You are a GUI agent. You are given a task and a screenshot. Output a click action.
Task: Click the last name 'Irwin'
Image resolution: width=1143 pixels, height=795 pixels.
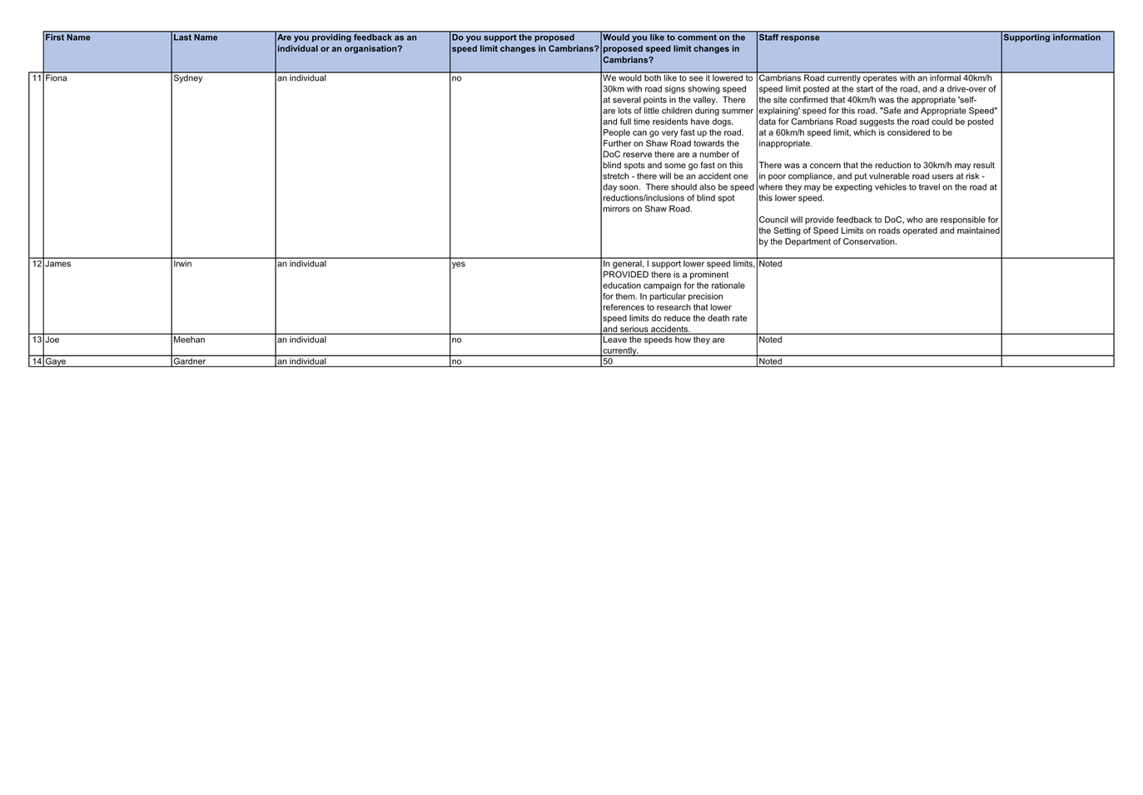[182, 264]
